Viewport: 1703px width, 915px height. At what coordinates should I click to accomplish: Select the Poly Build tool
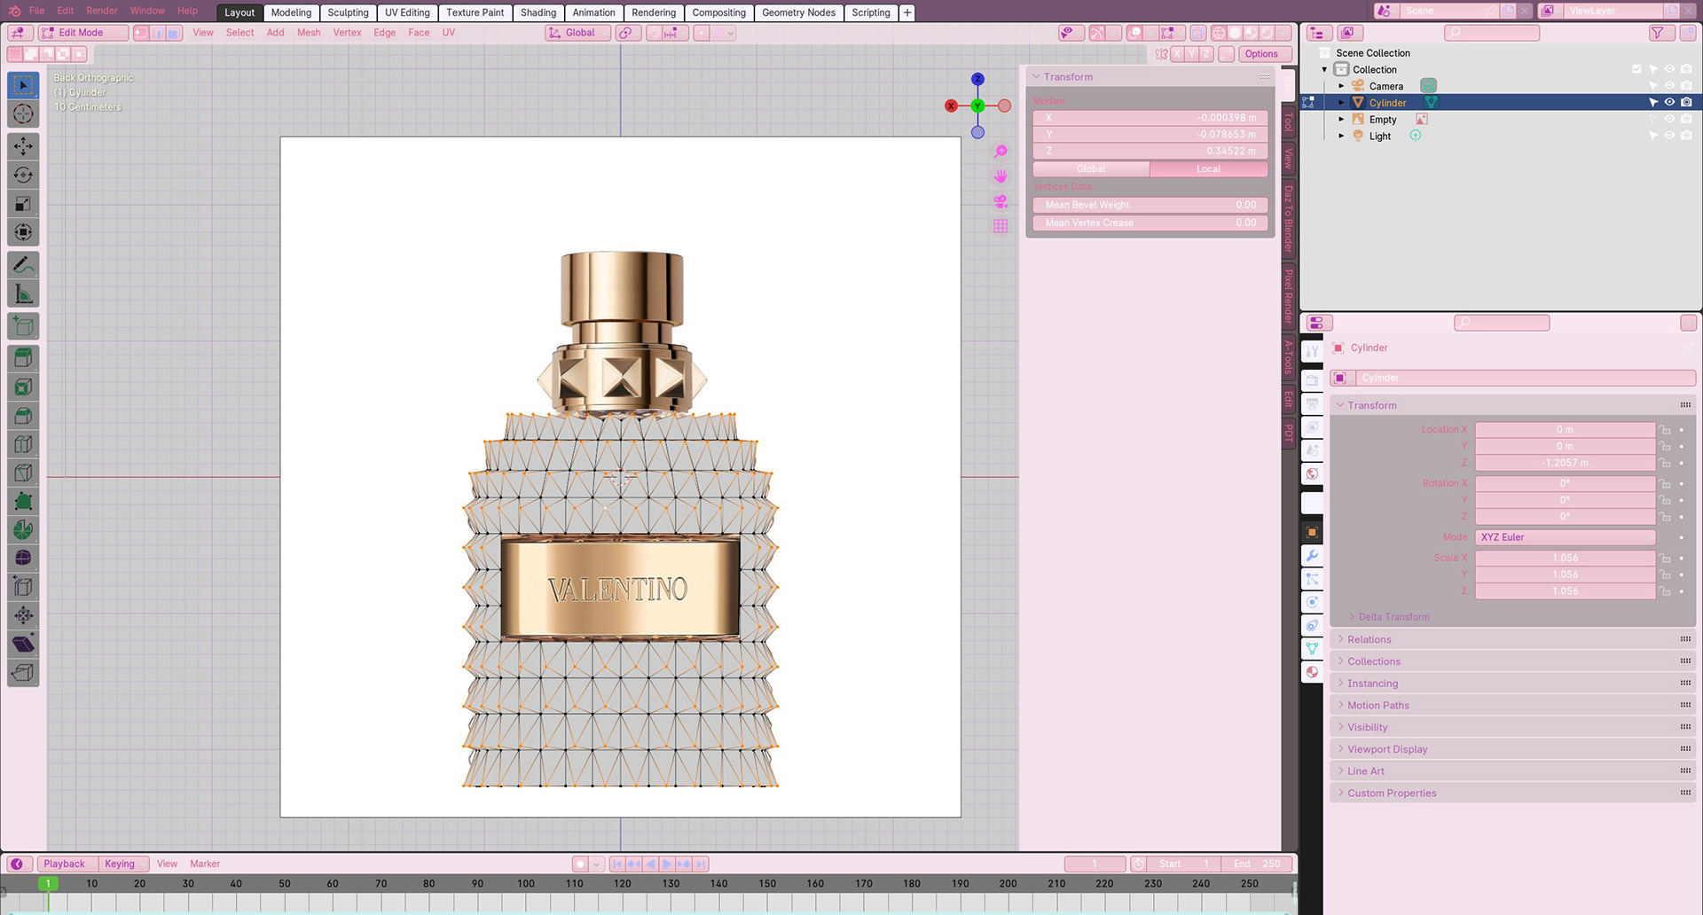click(x=23, y=501)
